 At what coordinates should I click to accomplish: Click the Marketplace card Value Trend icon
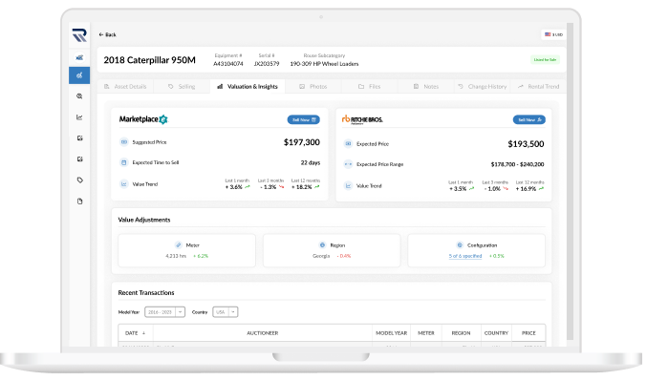point(124,184)
